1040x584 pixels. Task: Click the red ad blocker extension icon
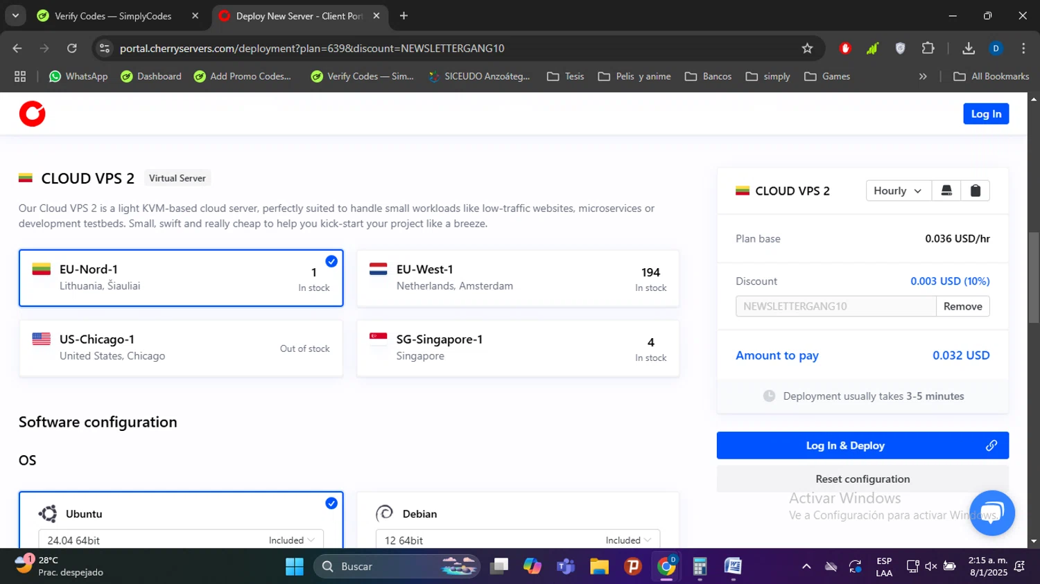(x=845, y=48)
